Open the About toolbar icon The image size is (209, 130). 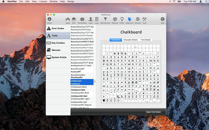coord(49,19)
